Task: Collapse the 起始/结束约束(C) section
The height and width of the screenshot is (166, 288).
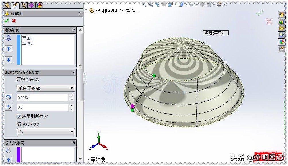Action: pyautogui.click(x=73, y=72)
